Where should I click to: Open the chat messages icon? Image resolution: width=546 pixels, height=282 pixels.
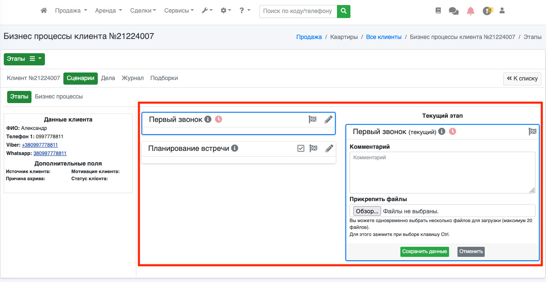pos(454,11)
